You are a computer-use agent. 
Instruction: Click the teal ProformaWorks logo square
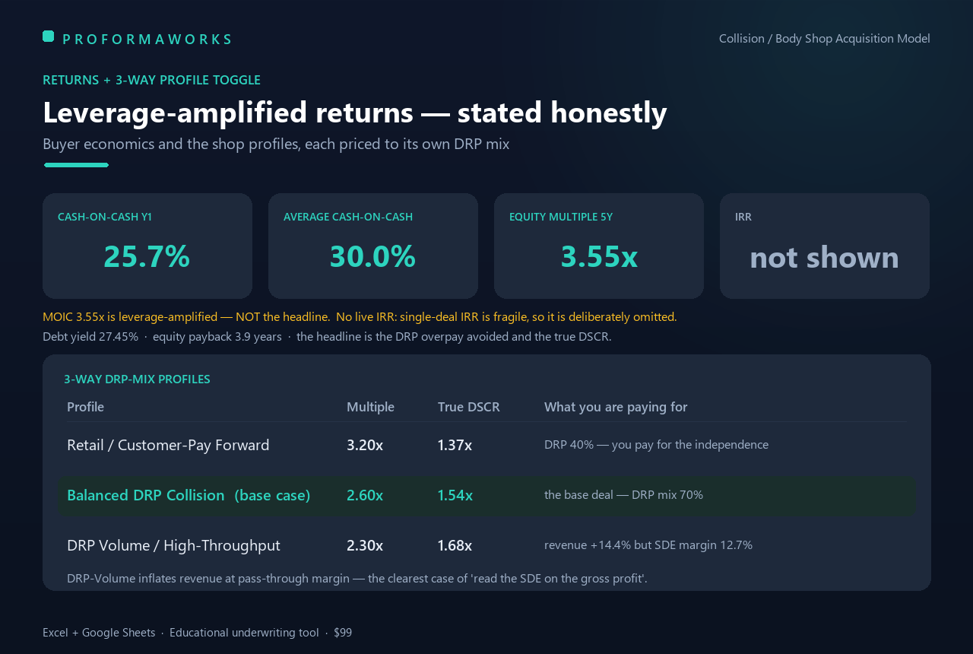[x=48, y=36]
